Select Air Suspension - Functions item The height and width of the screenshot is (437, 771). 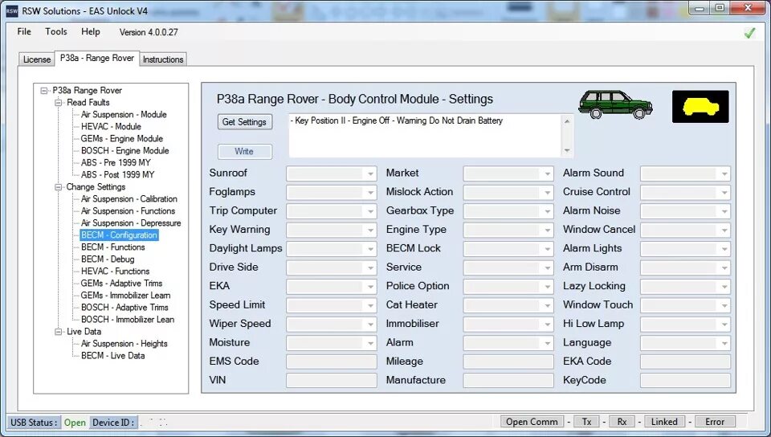(128, 211)
